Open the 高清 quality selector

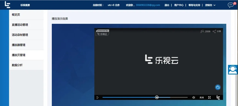pos(202,98)
